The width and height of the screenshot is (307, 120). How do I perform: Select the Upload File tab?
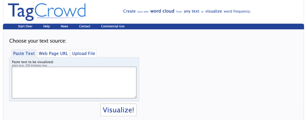tap(84, 53)
